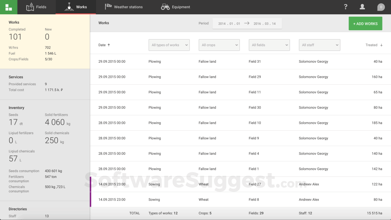
Task: Open the Inventory section heading
Action: (16, 108)
